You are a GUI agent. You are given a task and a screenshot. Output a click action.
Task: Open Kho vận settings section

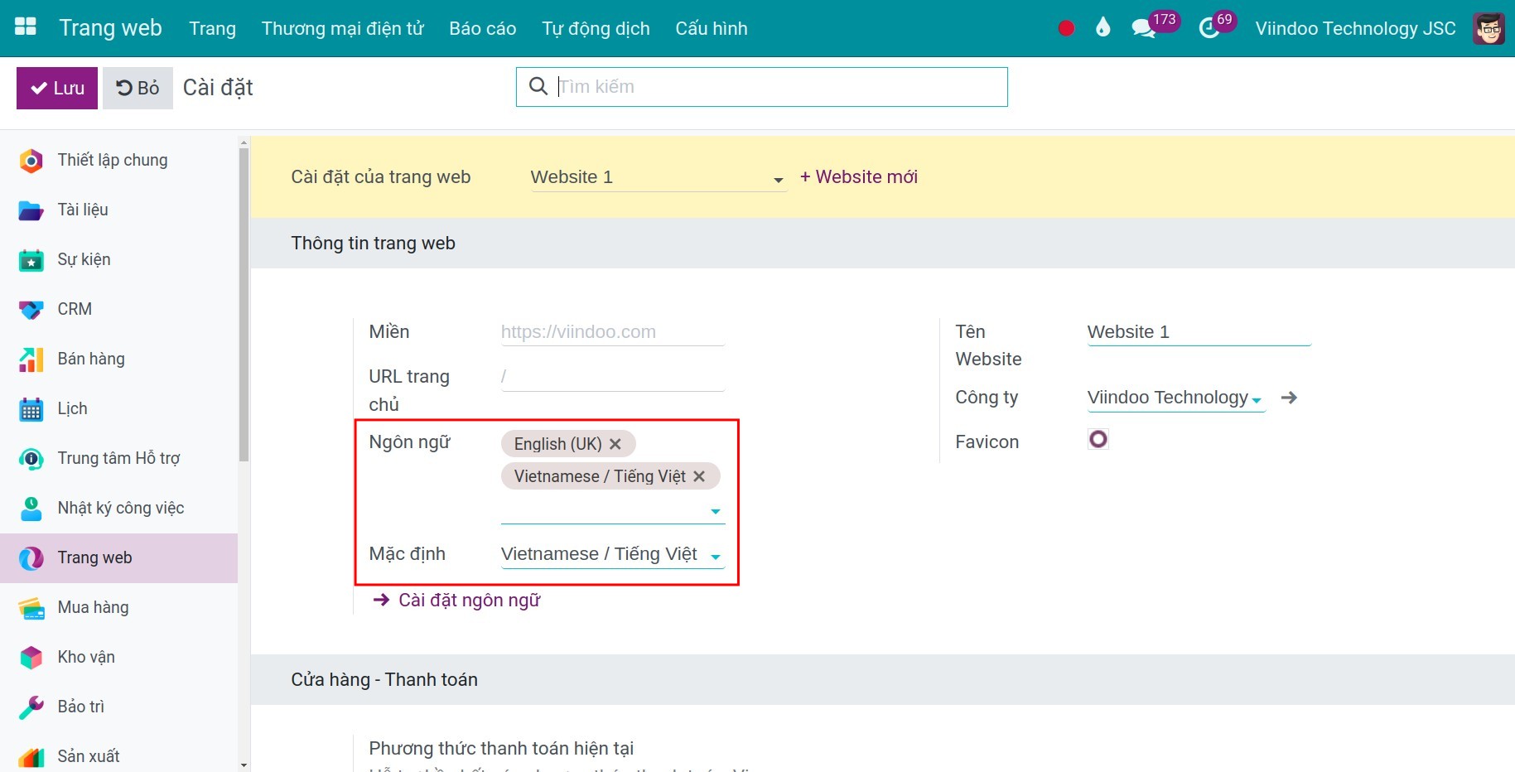click(x=119, y=657)
